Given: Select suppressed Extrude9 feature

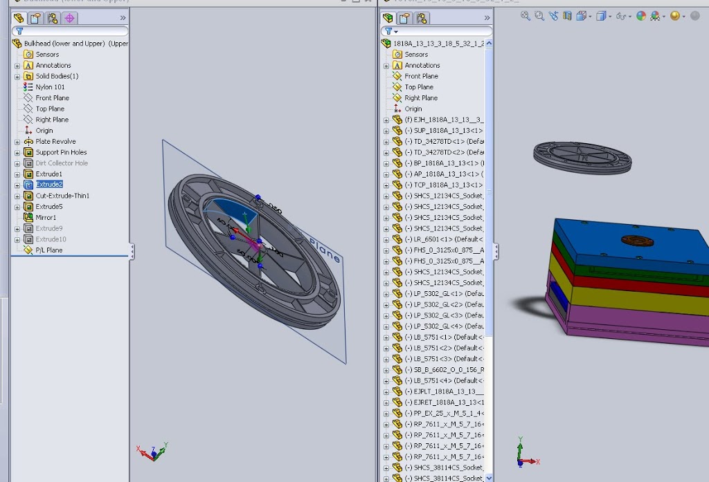Looking at the screenshot, I should pos(49,228).
